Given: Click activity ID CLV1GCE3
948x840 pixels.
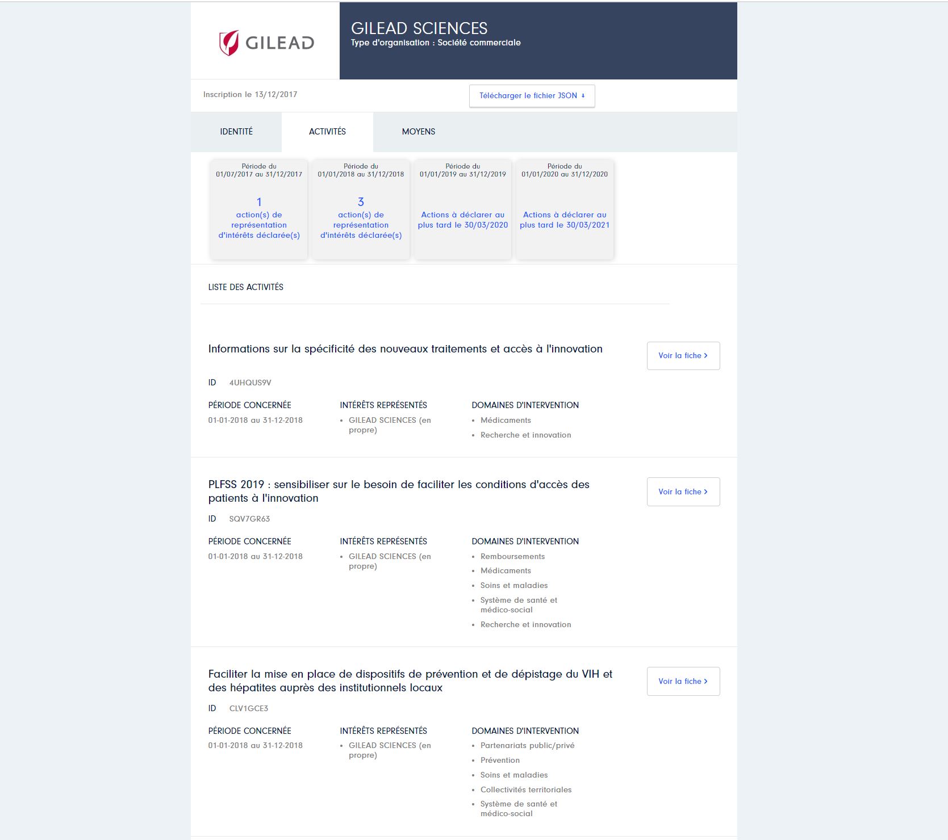Looking at the screenshot, I should click(x=249, y=708).
